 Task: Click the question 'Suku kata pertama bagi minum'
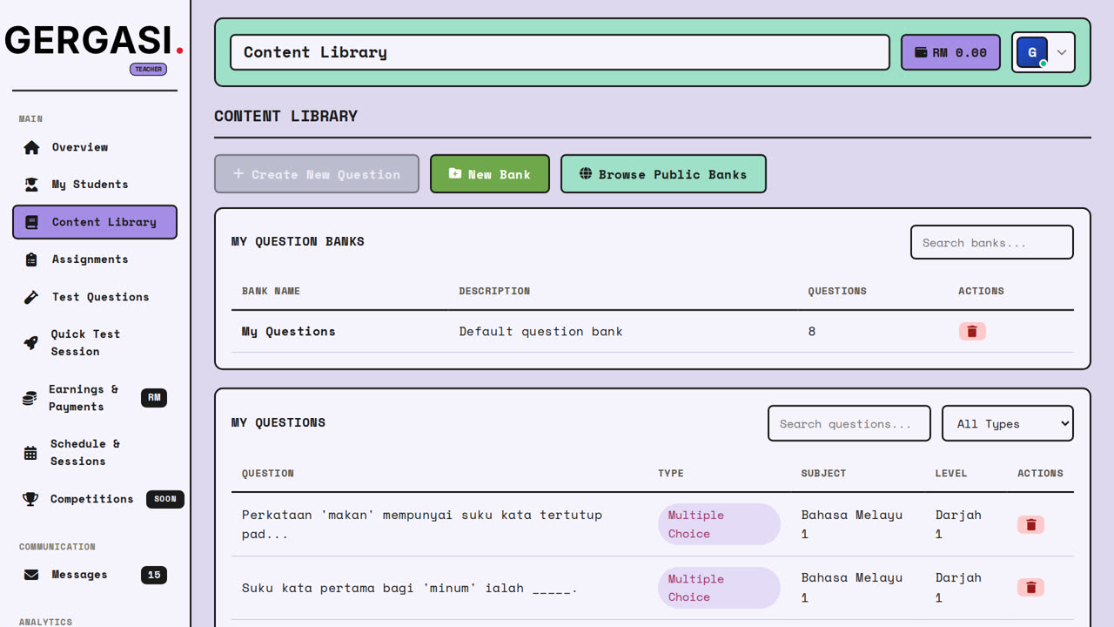point(410,588)
